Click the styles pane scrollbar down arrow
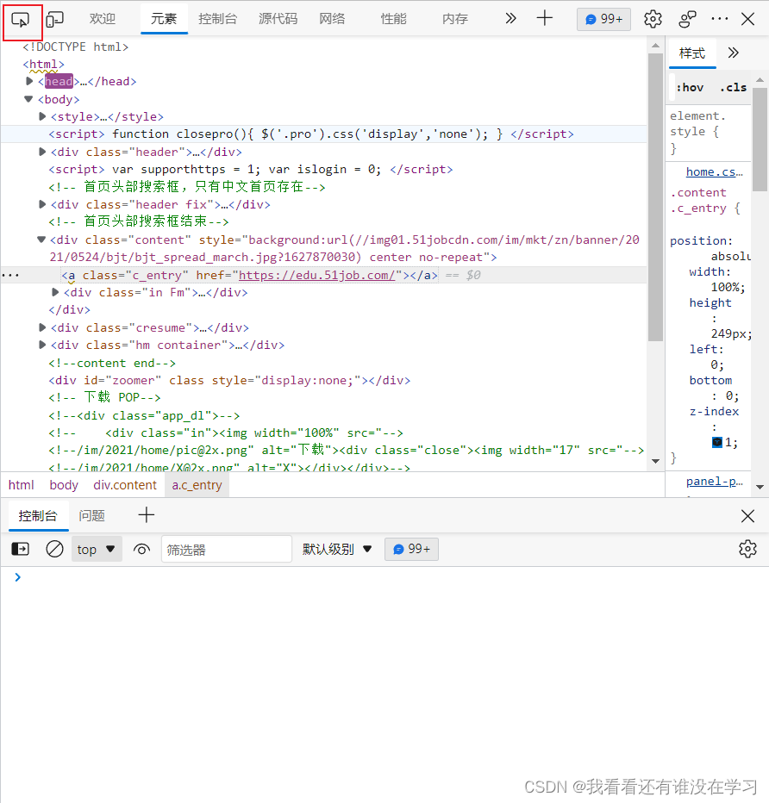 [x=760, y=487]
